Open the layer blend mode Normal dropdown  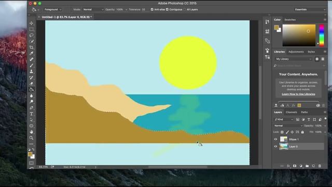coord(288,126)
